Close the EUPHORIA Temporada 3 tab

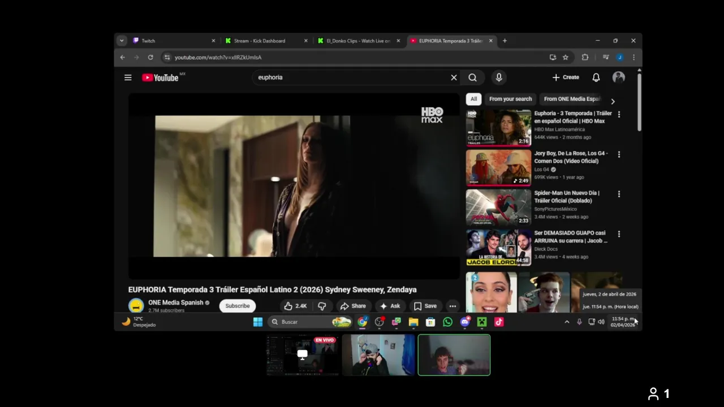click(x=490, y=41)
